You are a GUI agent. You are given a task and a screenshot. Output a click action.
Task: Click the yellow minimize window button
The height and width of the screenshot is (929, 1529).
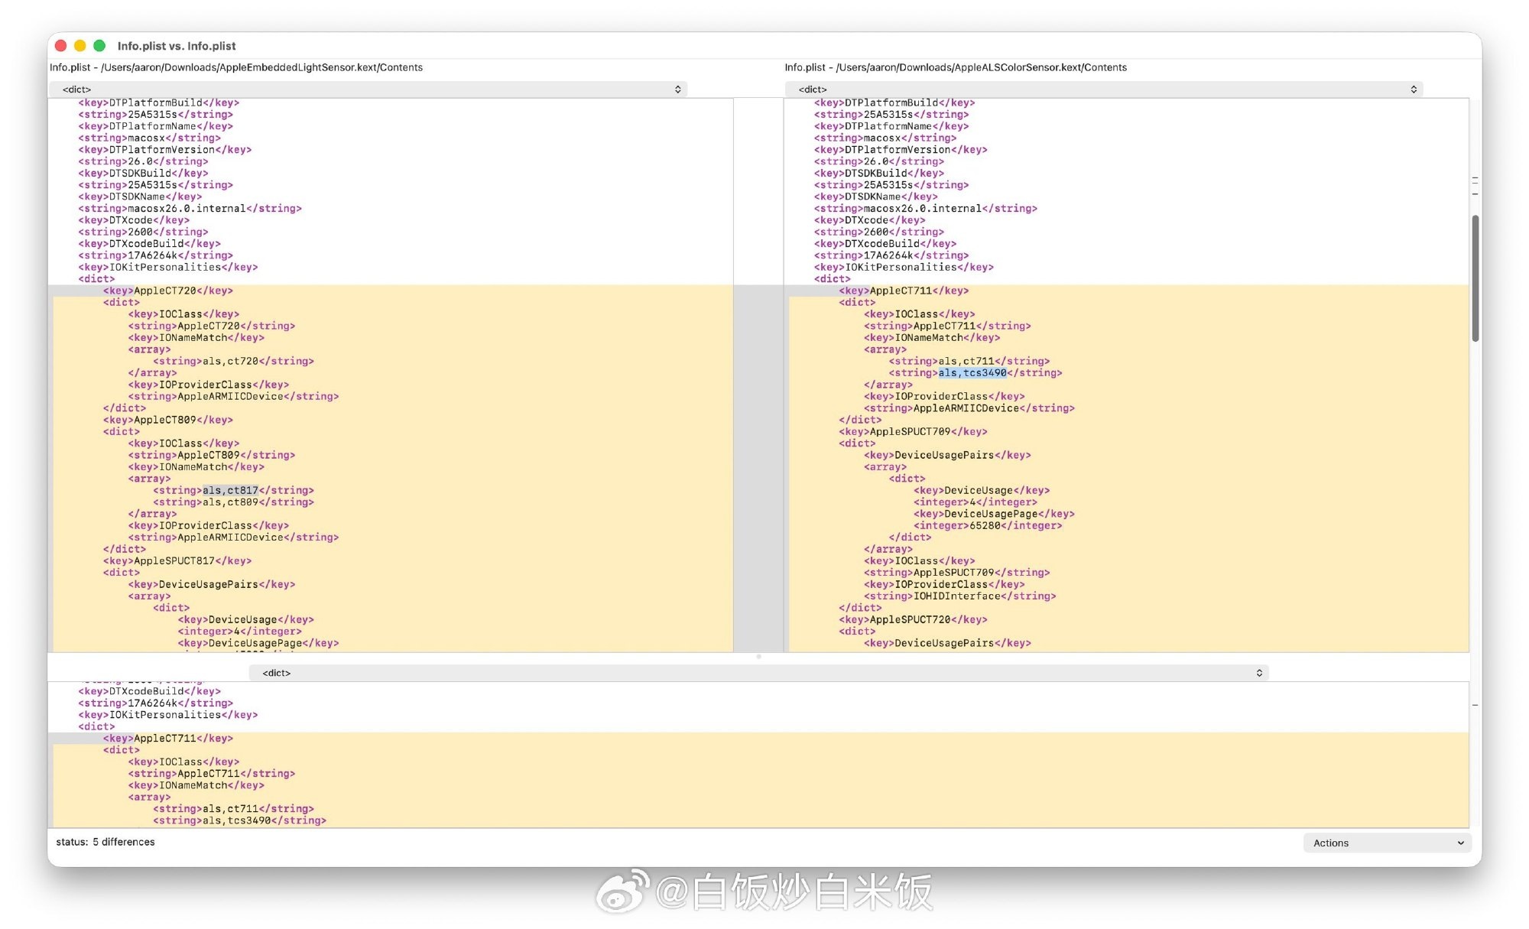80,46
